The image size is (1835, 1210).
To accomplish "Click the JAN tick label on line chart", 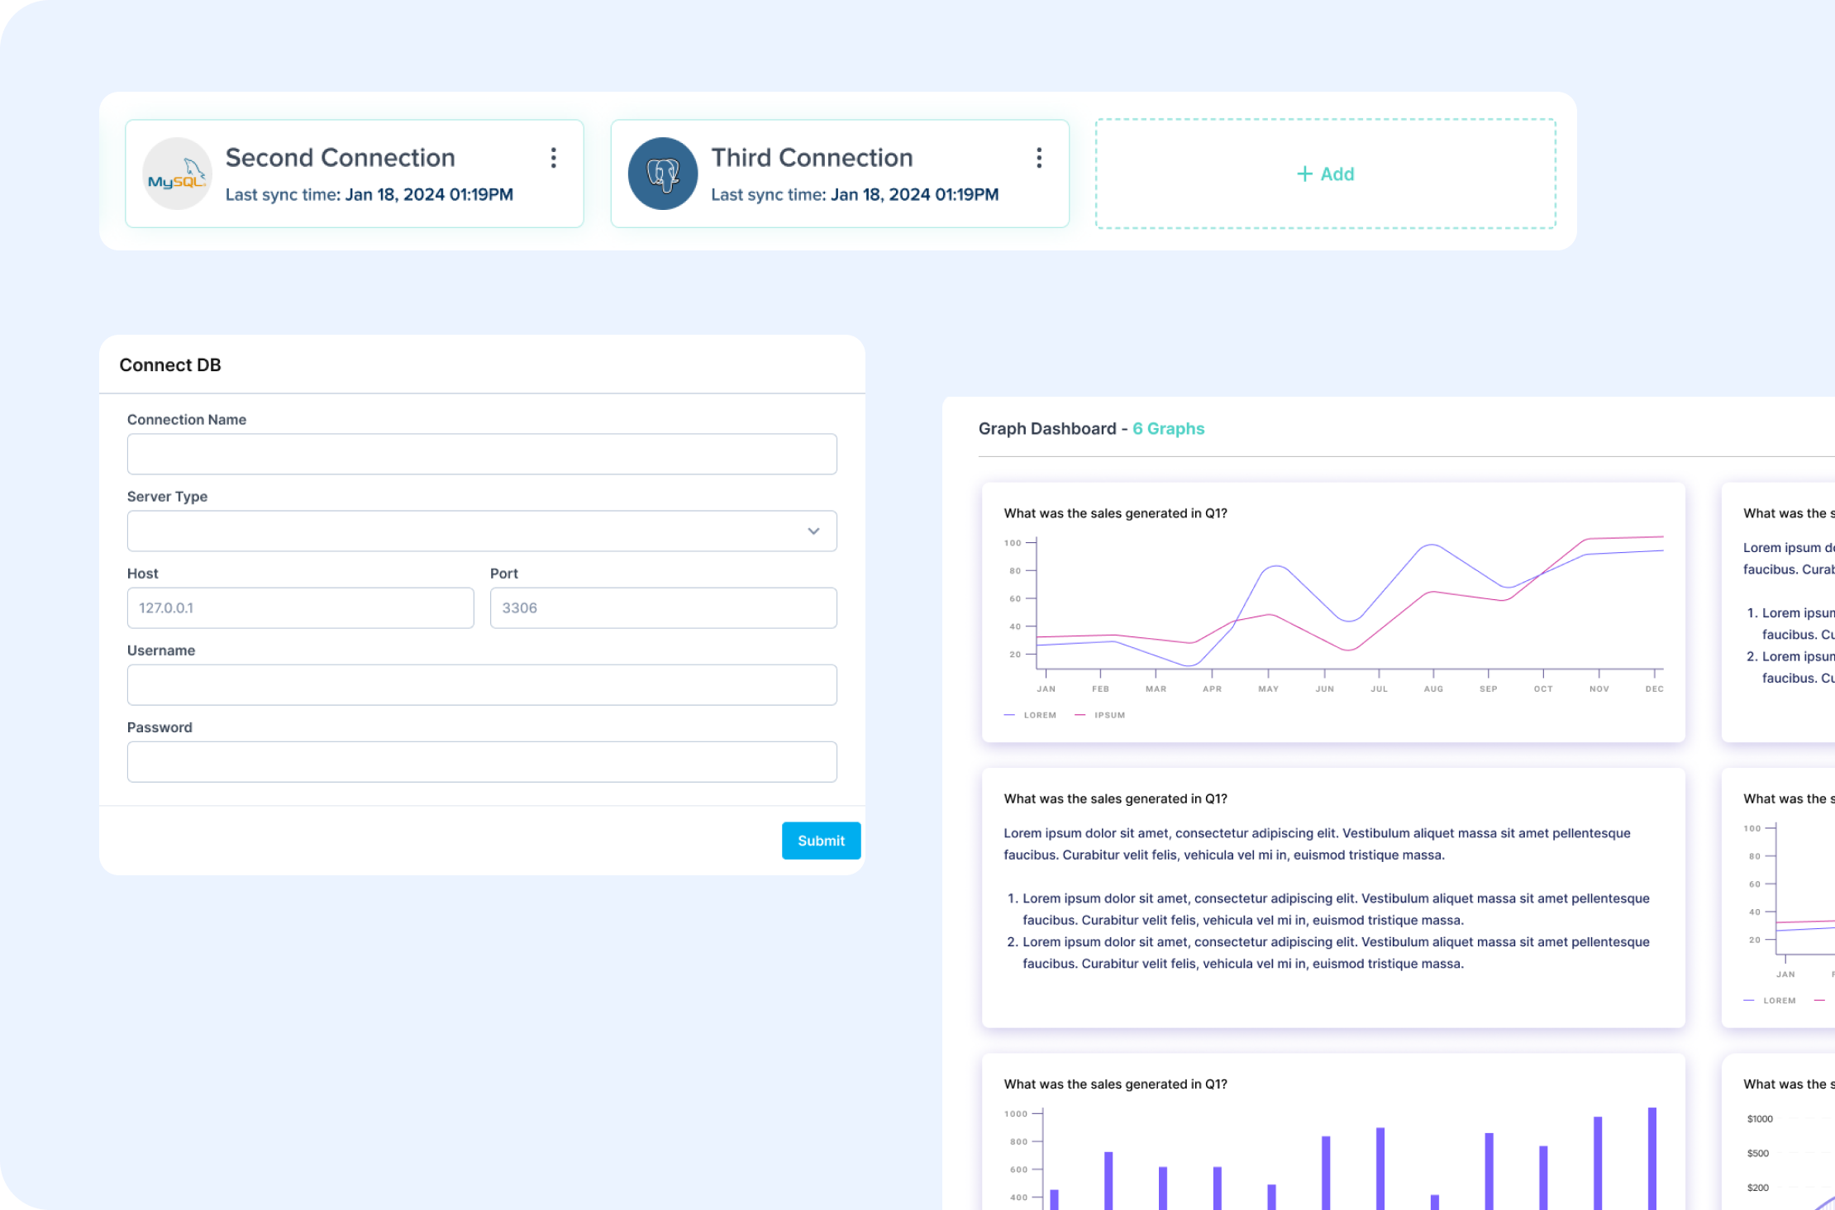I will point(1046,688).
